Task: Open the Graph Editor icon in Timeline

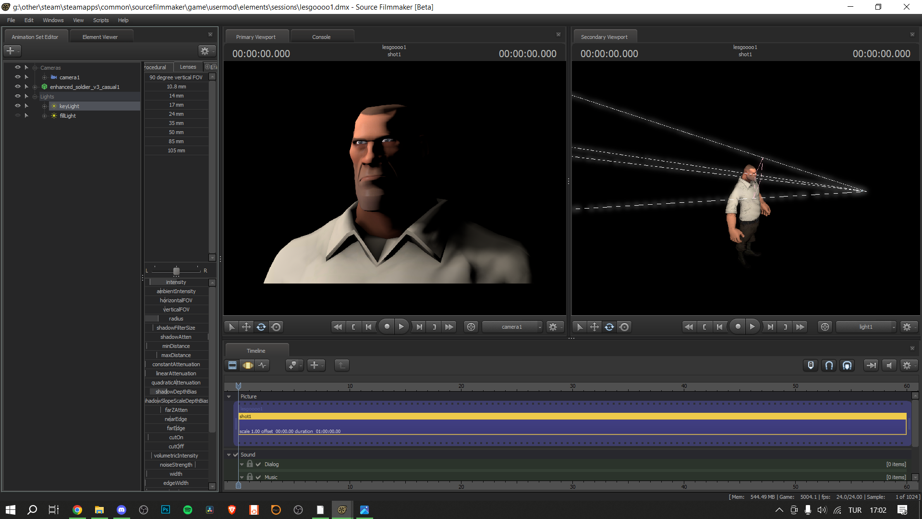Action: tap(262, 365)
